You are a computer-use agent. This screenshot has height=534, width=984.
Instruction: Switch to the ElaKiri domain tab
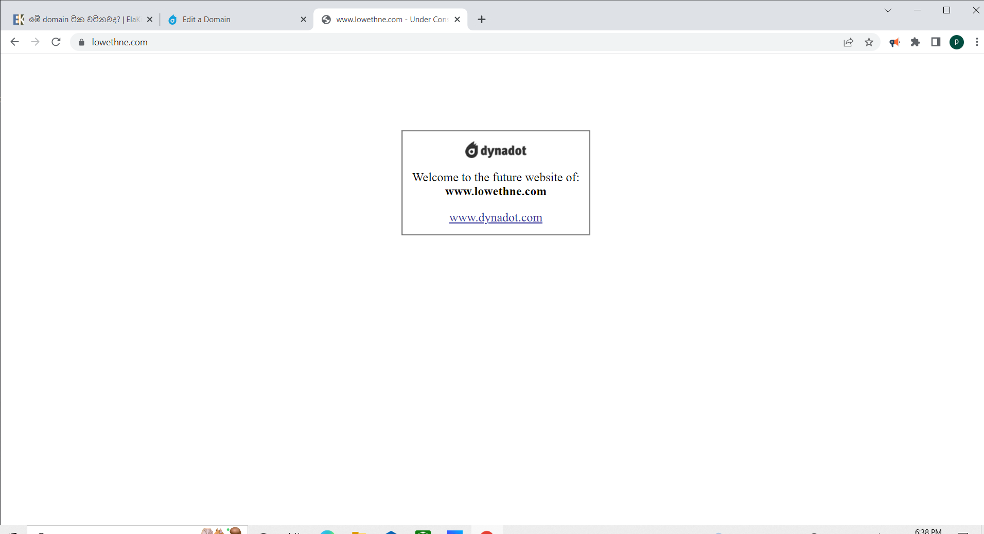click(83, 20)
